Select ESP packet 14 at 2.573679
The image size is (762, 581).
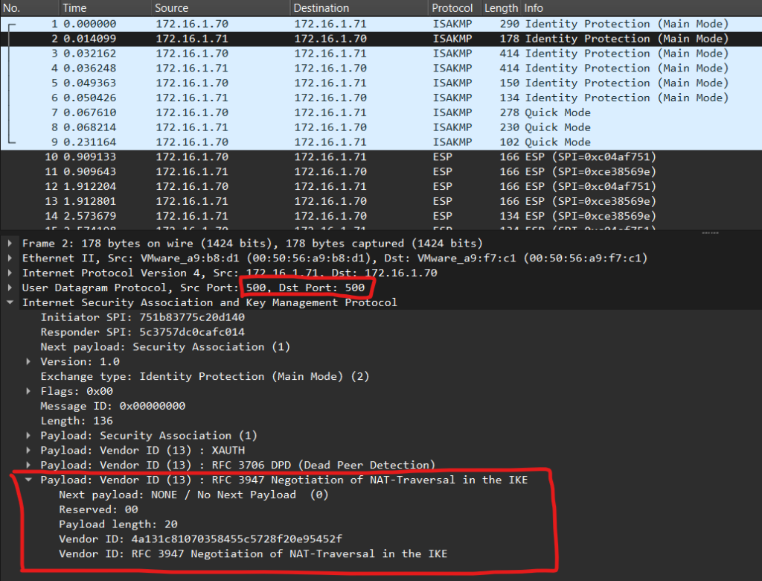click(x=381, y=216)
